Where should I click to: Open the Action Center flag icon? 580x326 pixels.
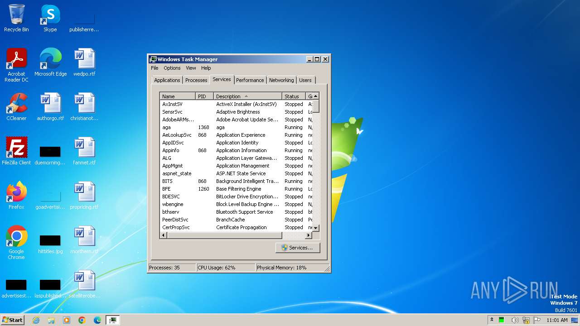[x=537, y=320]
